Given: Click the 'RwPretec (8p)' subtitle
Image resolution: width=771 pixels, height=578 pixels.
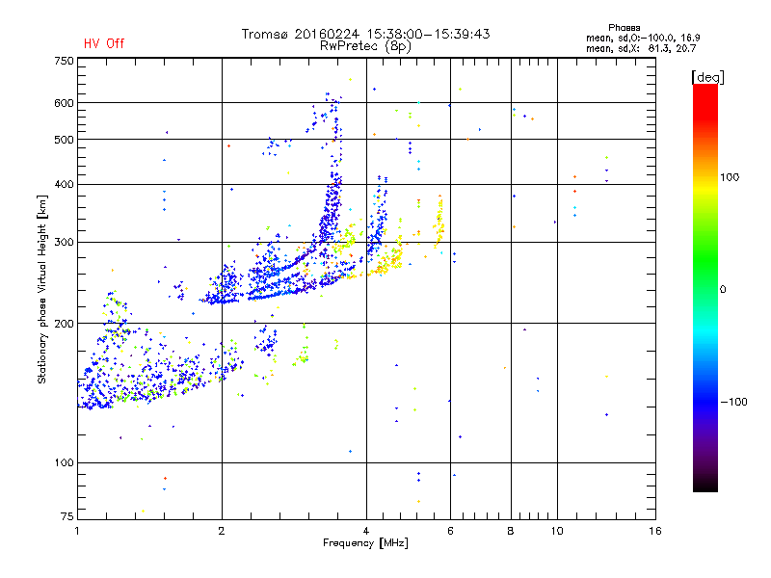Looking at the screenshot, I should click(365, 46).
